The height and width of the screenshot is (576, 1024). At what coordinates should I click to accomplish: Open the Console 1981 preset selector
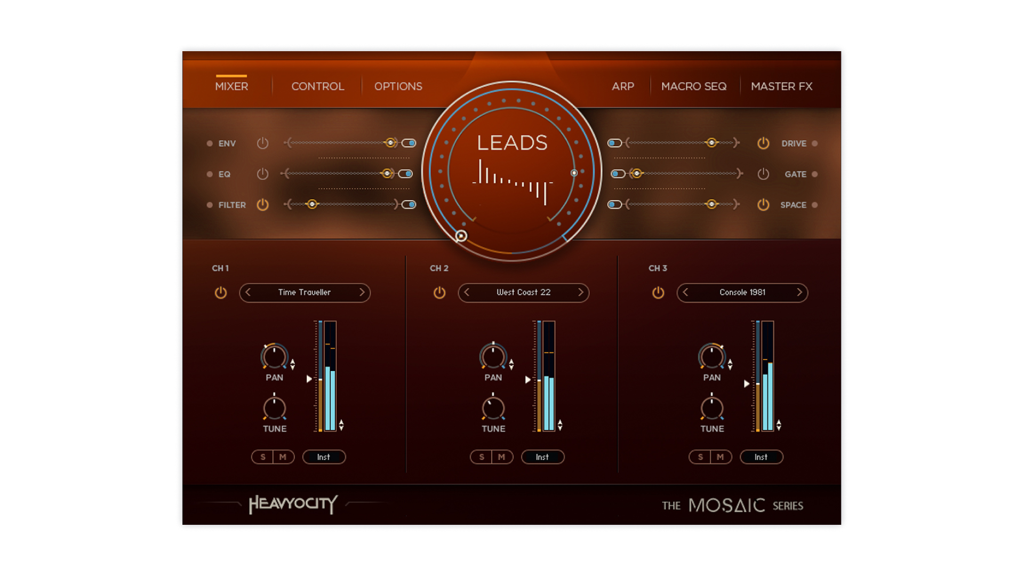click(x=742, y=292)
